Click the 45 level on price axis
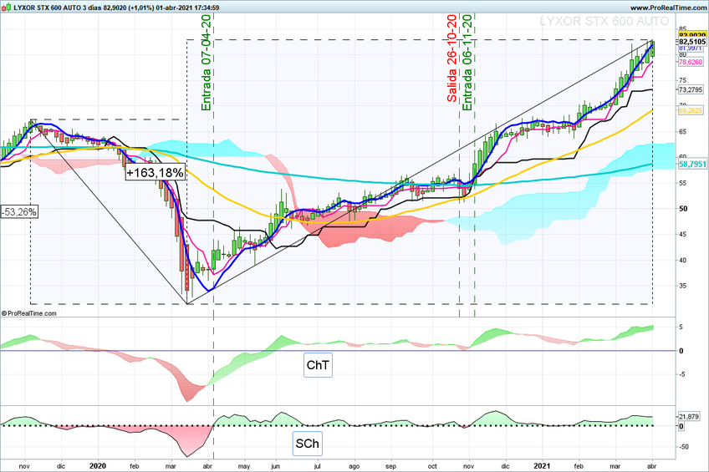 coord(683,235)
